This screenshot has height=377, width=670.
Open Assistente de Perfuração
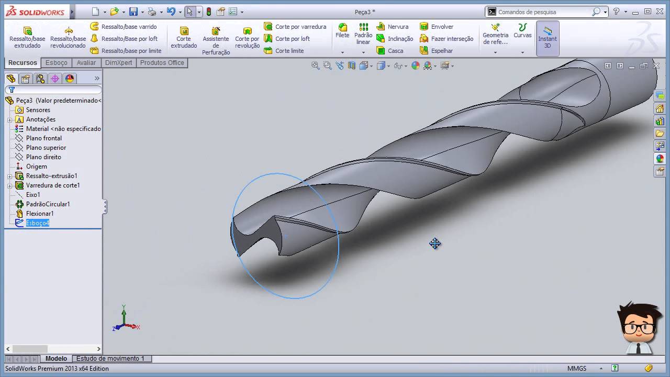tap(216, 41)
